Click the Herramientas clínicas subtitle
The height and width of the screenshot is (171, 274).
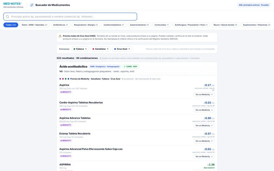(x=13, y=7)
